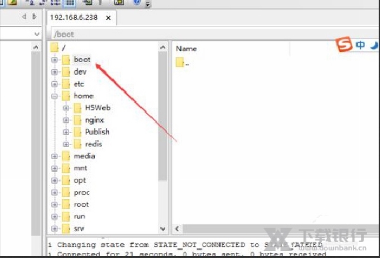
Task: Click the parent directory '..' folder icon
Action: click(x=180, y=63)
